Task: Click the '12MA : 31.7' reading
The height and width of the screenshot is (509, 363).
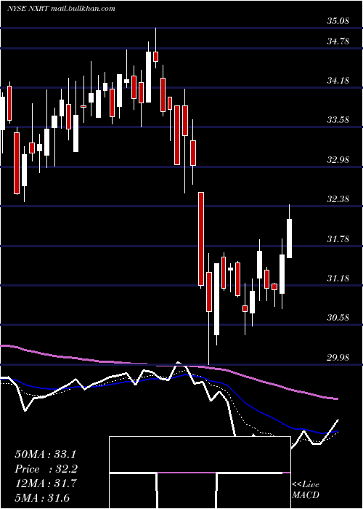Action: click(x=46, y=484)
